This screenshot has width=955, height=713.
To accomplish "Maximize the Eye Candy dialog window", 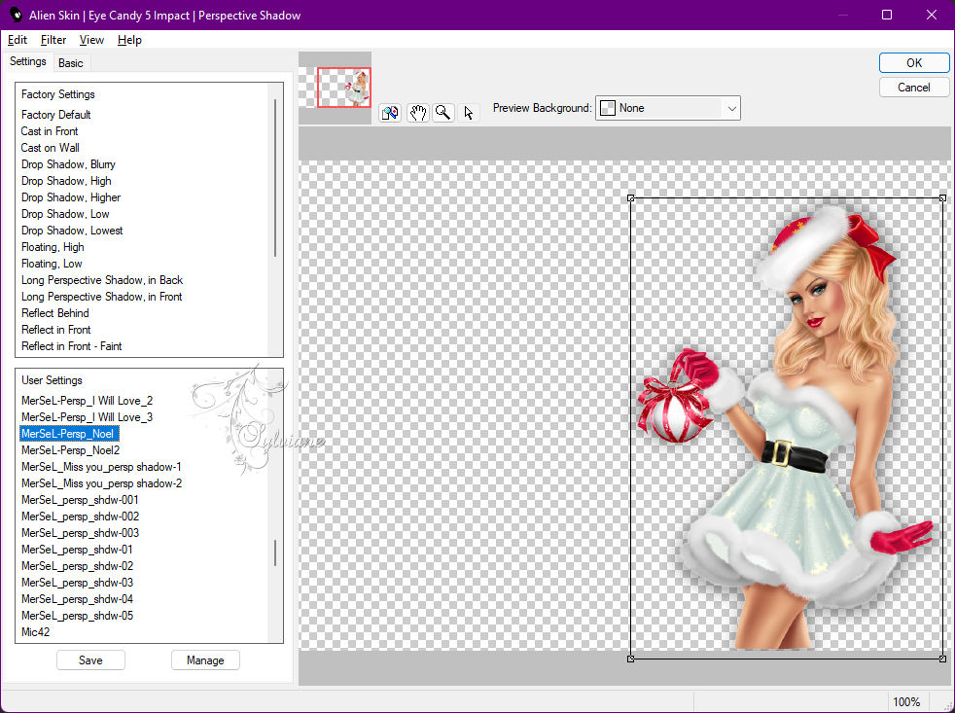I will [x=887, y=15].
